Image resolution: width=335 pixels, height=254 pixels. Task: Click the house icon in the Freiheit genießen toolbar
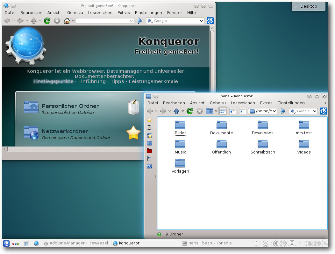[x=67, y=21]
